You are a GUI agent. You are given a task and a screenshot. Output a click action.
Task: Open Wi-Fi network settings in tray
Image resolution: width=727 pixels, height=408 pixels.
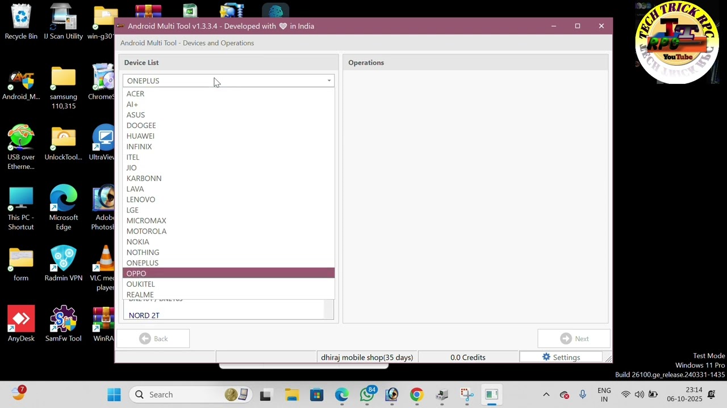pyautogui.click(x=625, y=394)
